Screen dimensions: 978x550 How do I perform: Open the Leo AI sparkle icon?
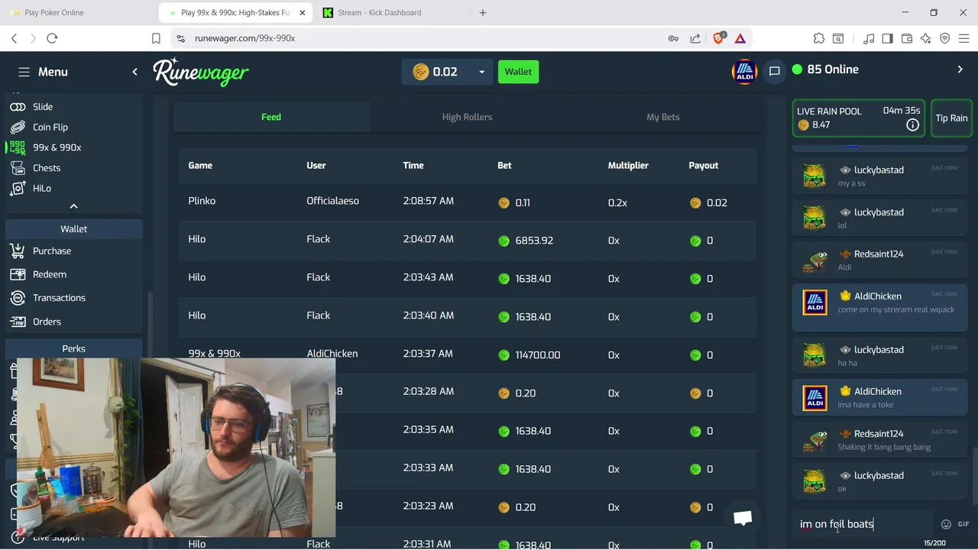926,38
